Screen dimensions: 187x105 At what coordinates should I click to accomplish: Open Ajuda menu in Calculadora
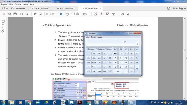click(100, 37)
